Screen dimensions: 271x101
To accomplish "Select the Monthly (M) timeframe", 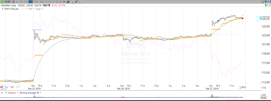I will (61, 2).
